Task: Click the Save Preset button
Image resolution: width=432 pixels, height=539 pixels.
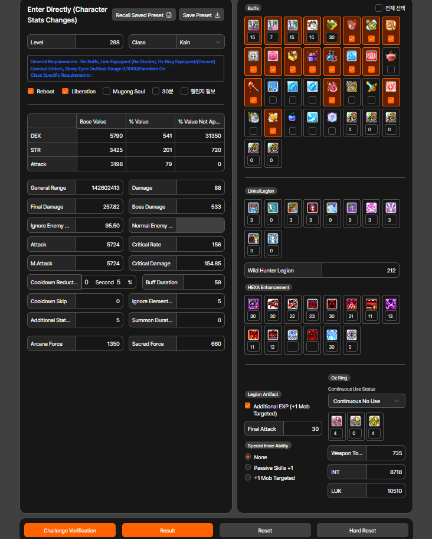Action: coord(201,15)
